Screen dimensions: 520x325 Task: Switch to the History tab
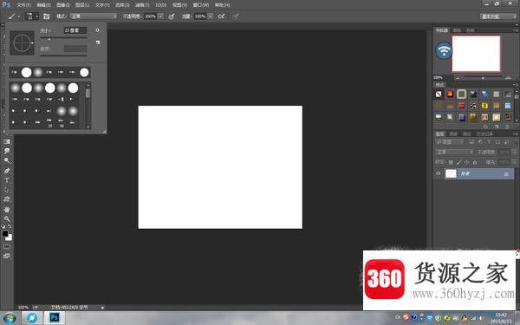coord(484,134)
